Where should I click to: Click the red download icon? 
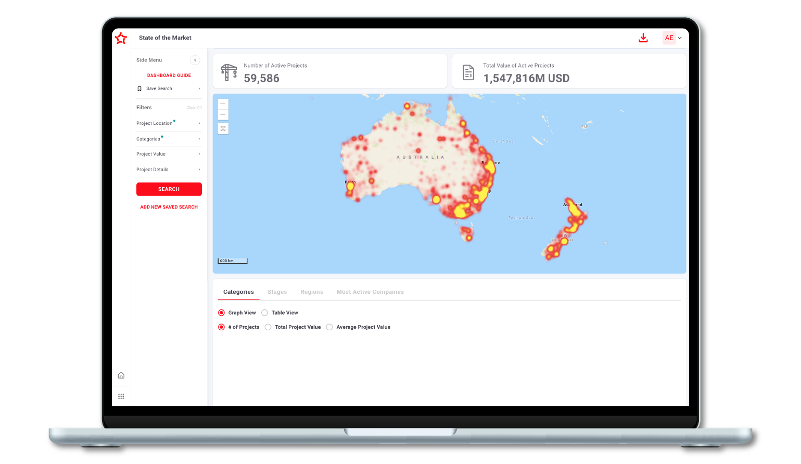pyautogui.click(x=643, y=38)
